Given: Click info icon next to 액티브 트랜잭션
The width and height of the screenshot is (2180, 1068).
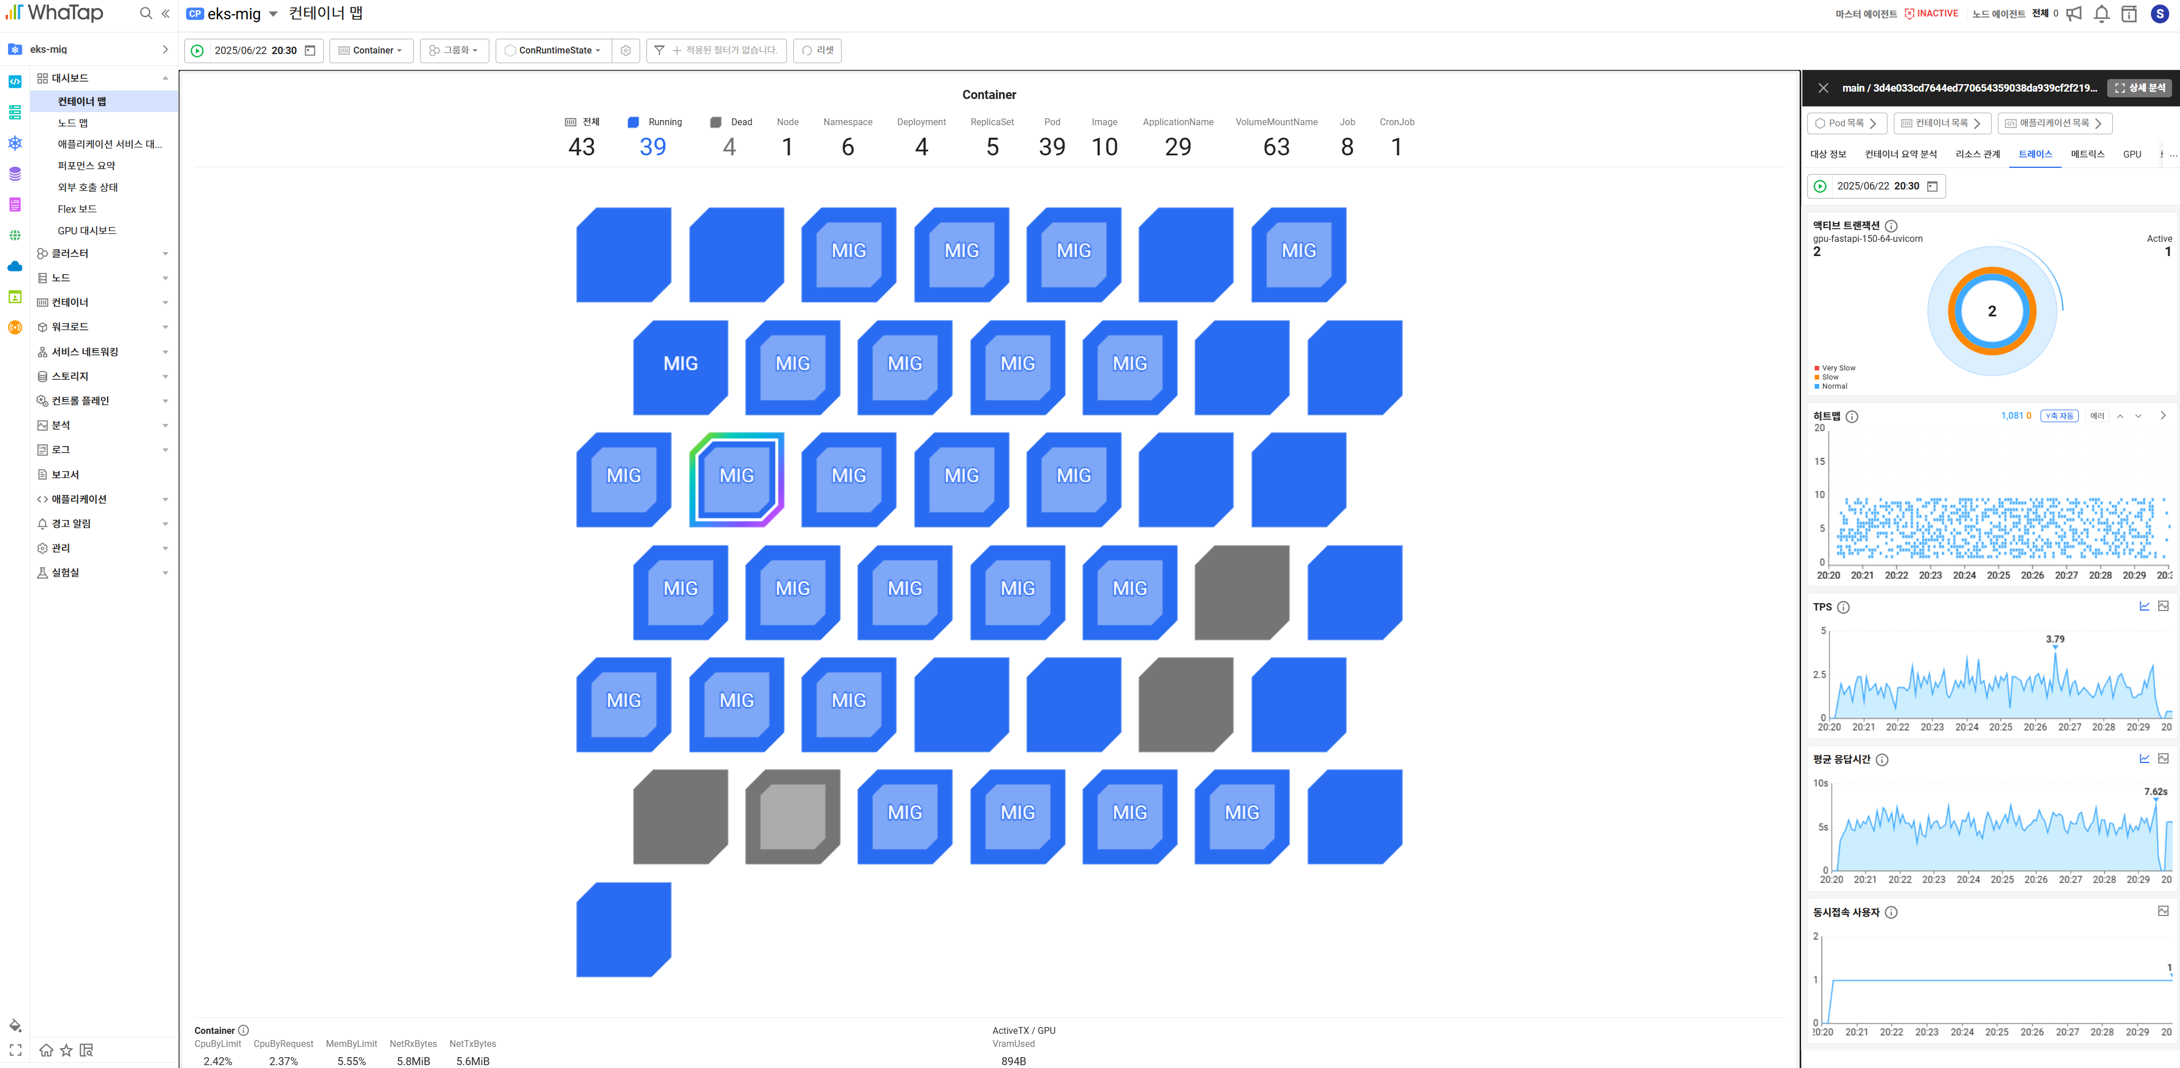Looking at the screenshot, I should coord(1891,226).
